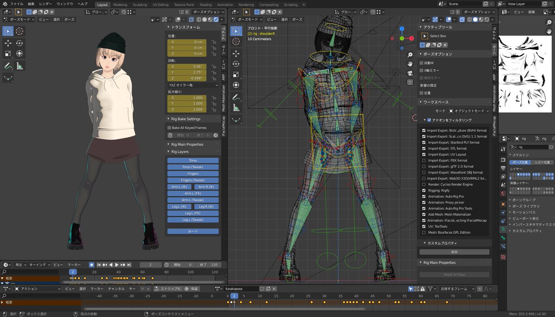555x317 pixels.
Task: Click the Leg.L (FK) layer button
Action: 193,213
